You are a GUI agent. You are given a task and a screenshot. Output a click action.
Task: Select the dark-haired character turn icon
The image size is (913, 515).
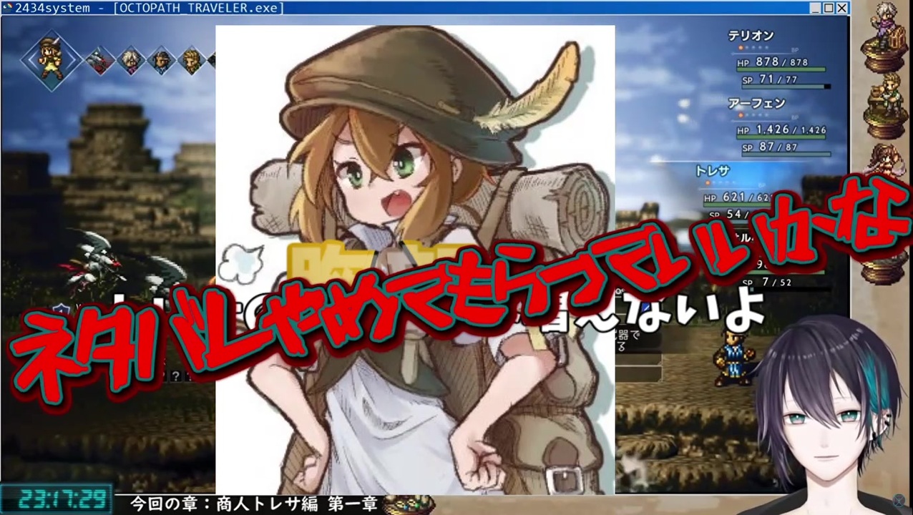(162, 62)
